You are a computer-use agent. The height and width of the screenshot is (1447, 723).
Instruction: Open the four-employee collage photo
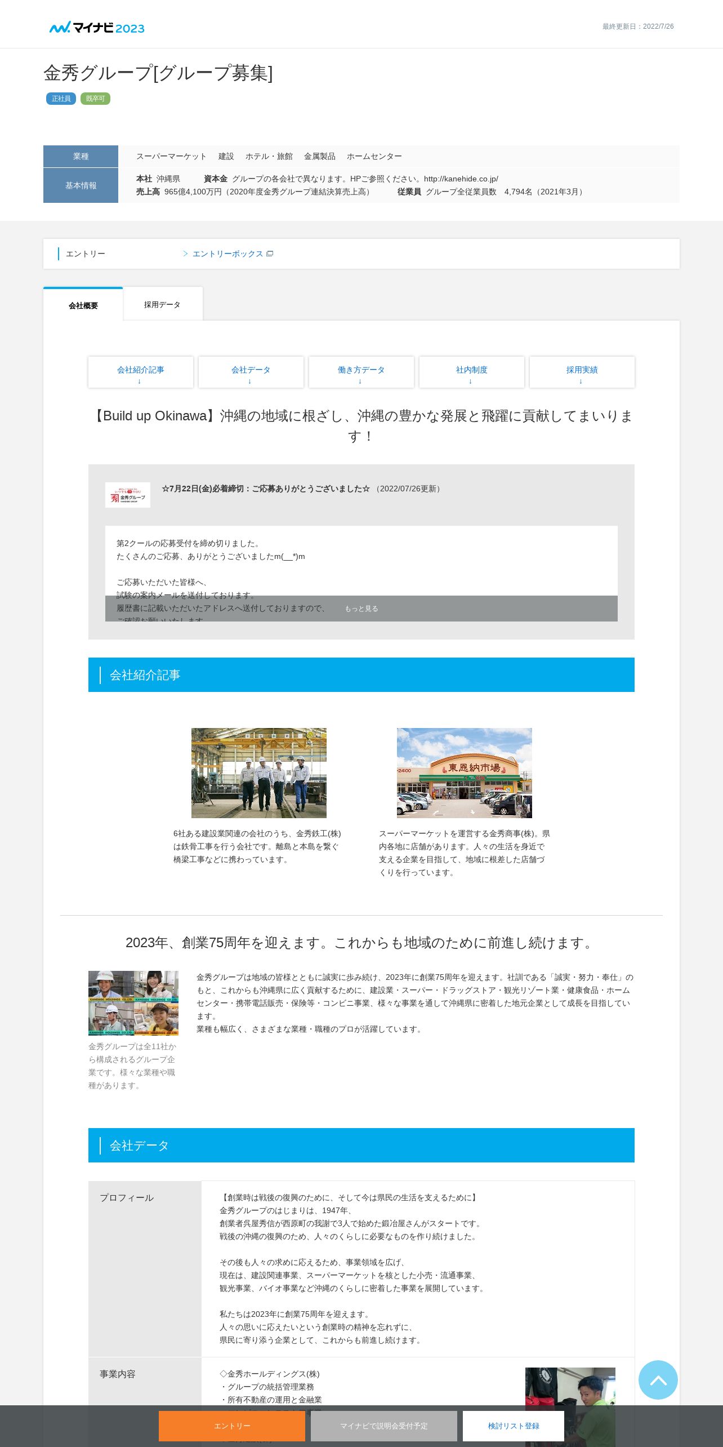tap(133, 1003)
